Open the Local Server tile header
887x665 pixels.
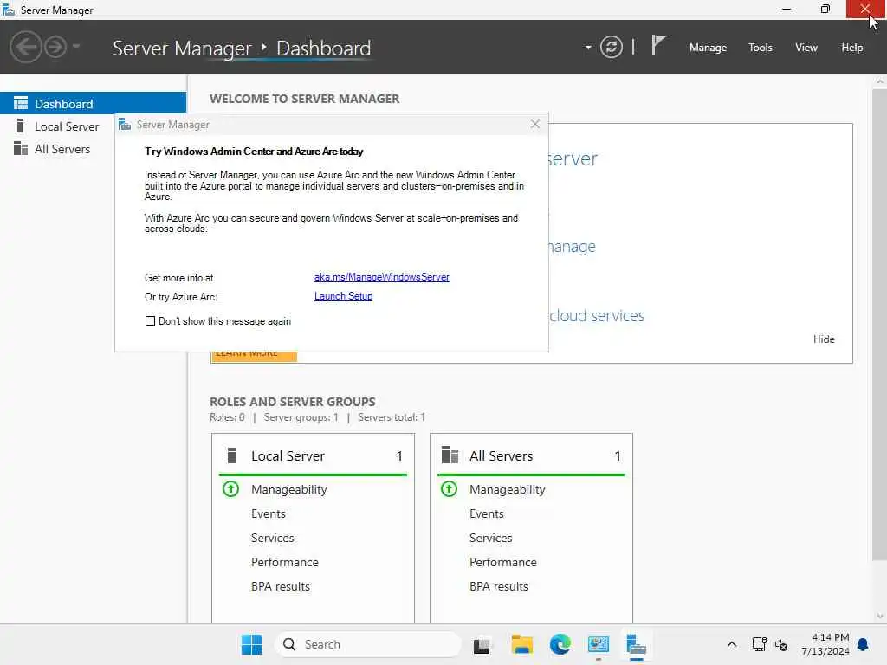coord(313,455)
